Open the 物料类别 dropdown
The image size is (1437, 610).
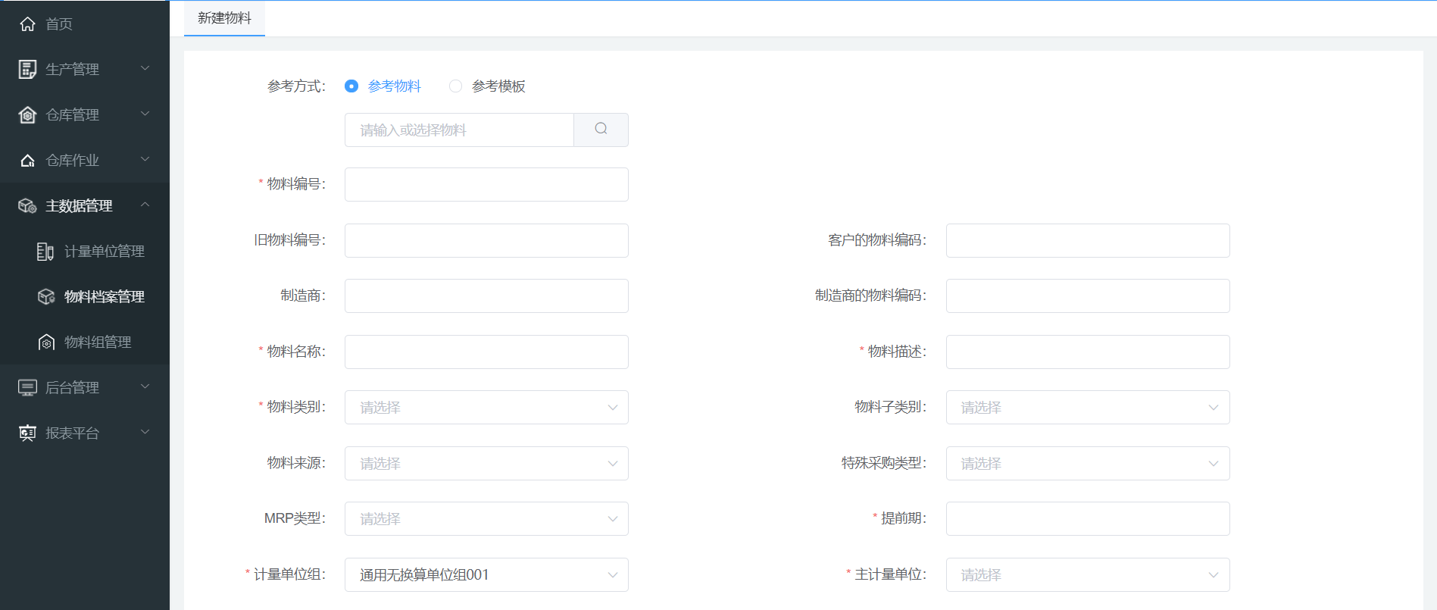pos(486,408)
